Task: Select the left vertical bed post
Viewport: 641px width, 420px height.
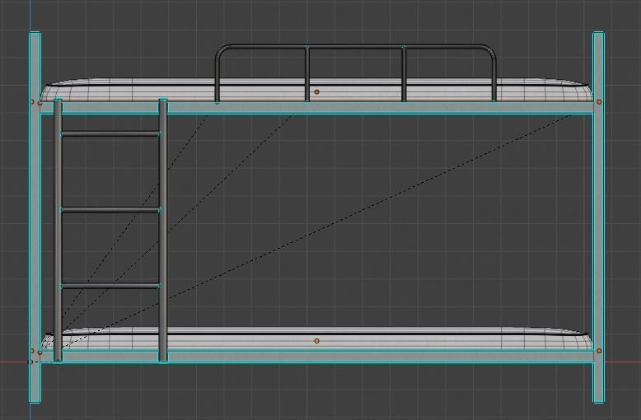Action: click(x=35, y=217)
